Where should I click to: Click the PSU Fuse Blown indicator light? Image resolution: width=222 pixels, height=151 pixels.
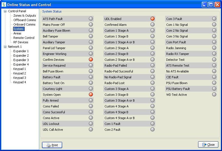pos(214,83)
